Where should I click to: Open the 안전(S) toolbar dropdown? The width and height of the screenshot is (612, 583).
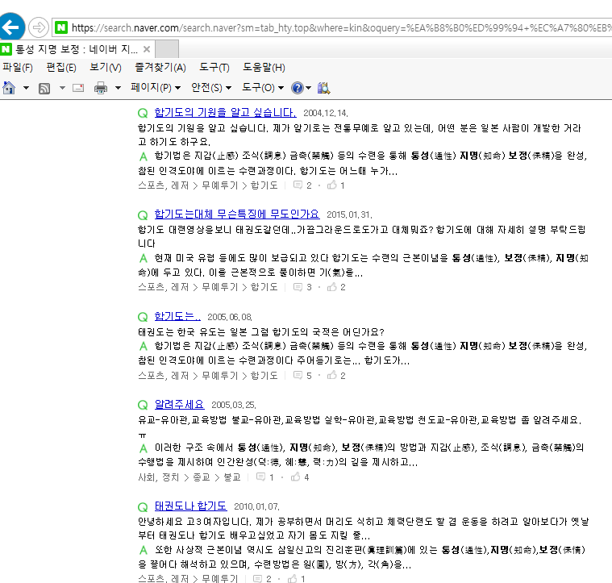[211, 87]
